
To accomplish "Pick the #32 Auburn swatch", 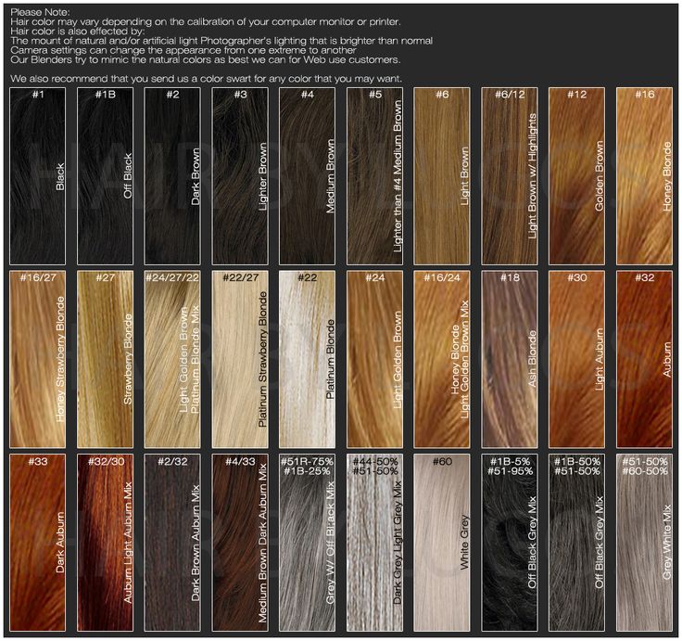I will pos(644,357).
